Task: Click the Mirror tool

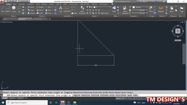Action: pyautogui.click(x=40, y=10)
